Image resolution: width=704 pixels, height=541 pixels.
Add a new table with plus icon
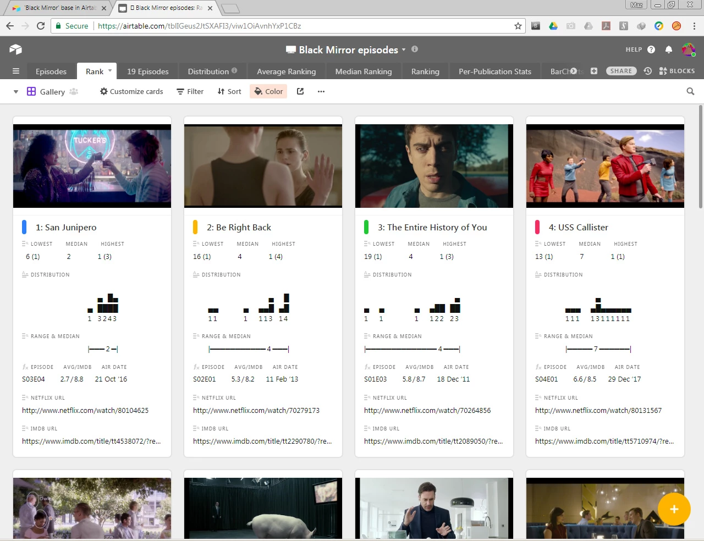(594, 71)
